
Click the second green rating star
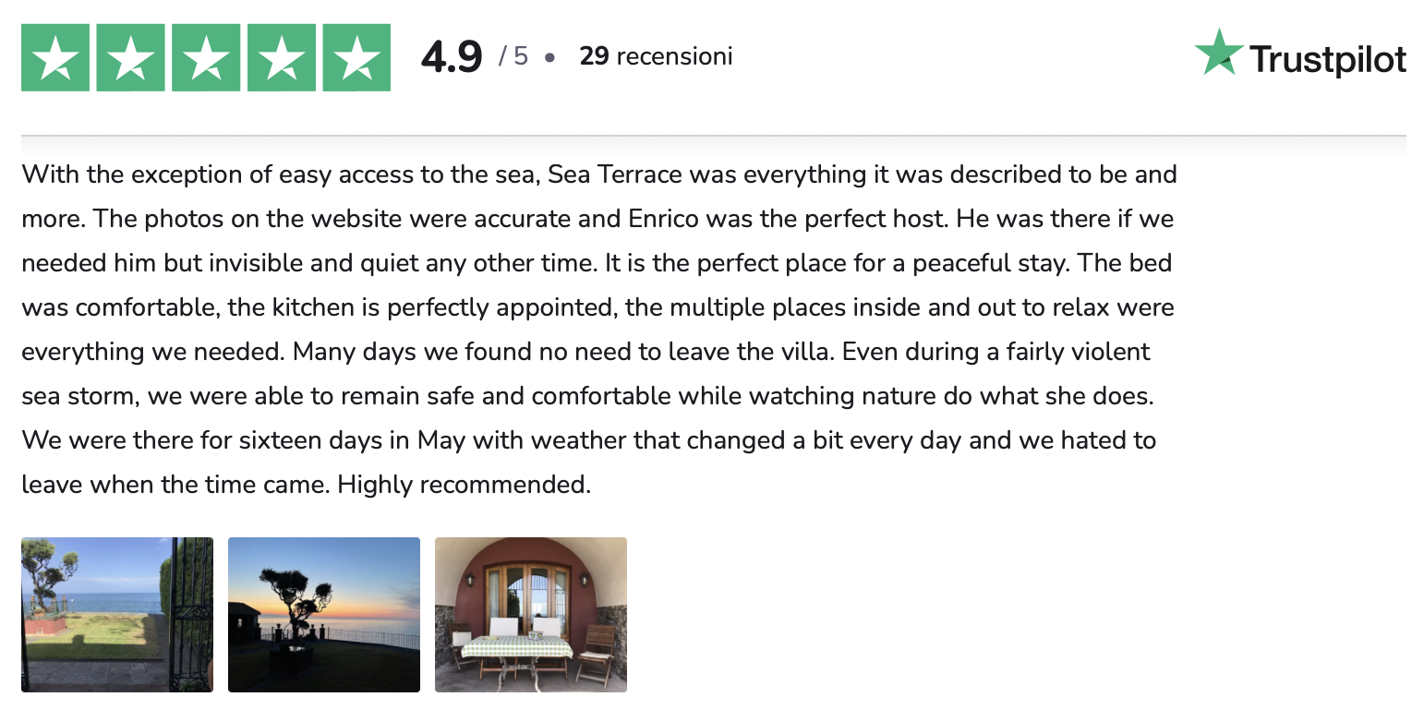[x=131, y=57]
